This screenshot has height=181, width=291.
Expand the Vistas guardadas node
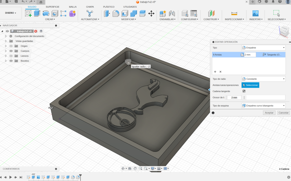[6, 41]
